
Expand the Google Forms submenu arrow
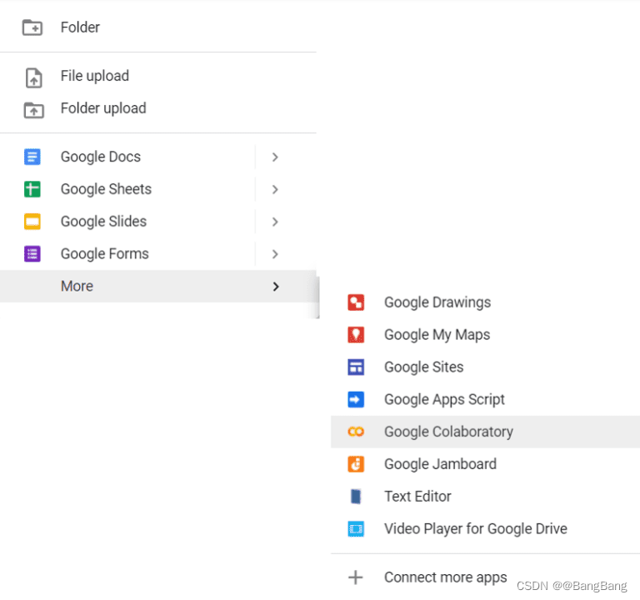pos(275,253)
